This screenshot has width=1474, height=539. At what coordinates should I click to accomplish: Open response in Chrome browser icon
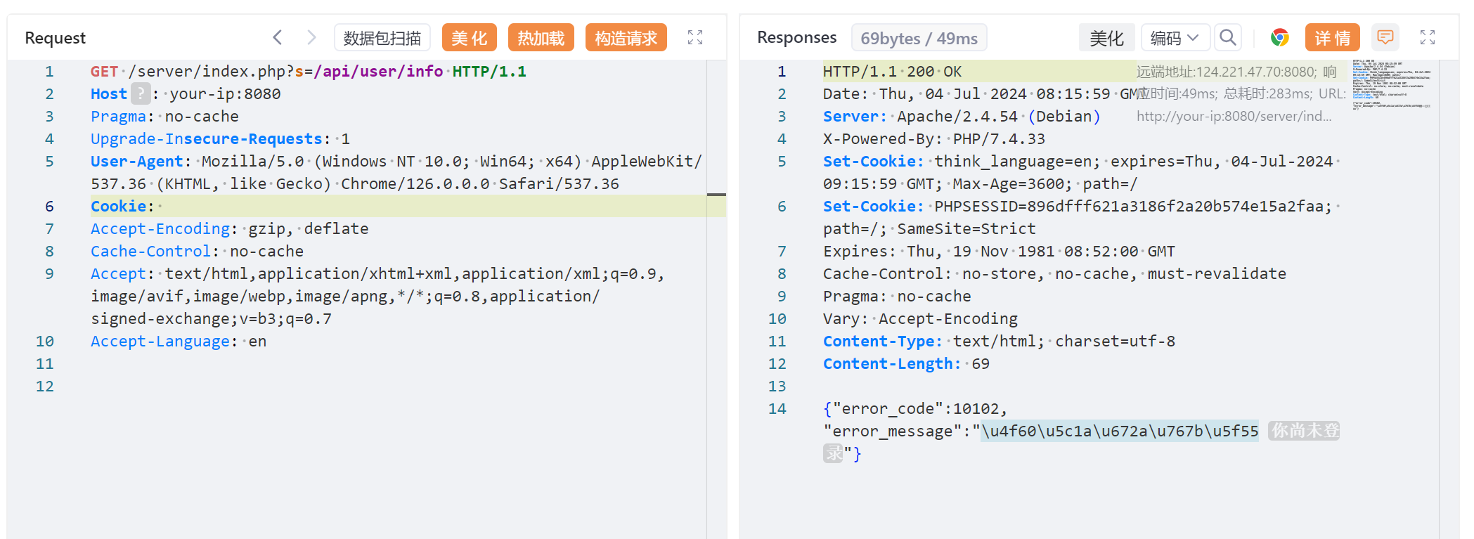1279,37
